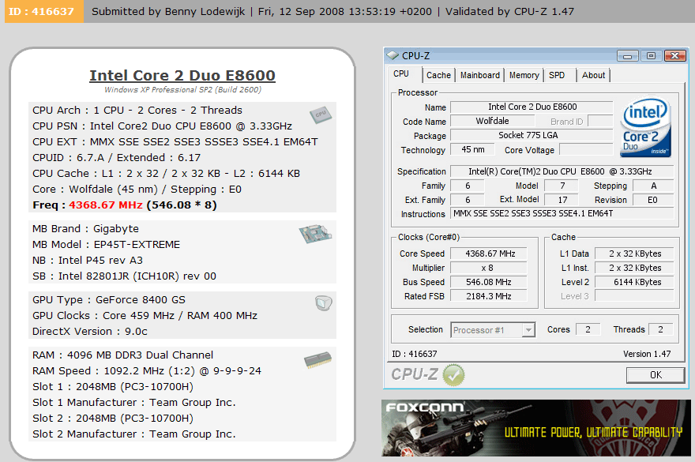The width and height of the screenshot is (695, 462).
Task: Click the CPU-Z title bar app icon
Action: click(x=393, y=55)
